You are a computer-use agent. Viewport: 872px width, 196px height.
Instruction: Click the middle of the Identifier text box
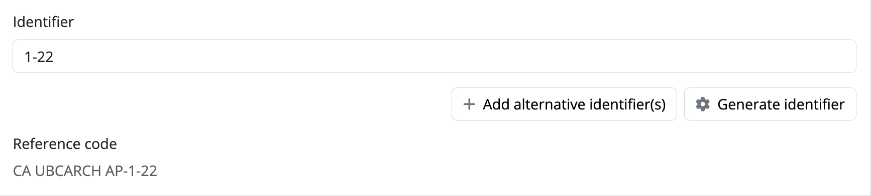click(434, 56)
